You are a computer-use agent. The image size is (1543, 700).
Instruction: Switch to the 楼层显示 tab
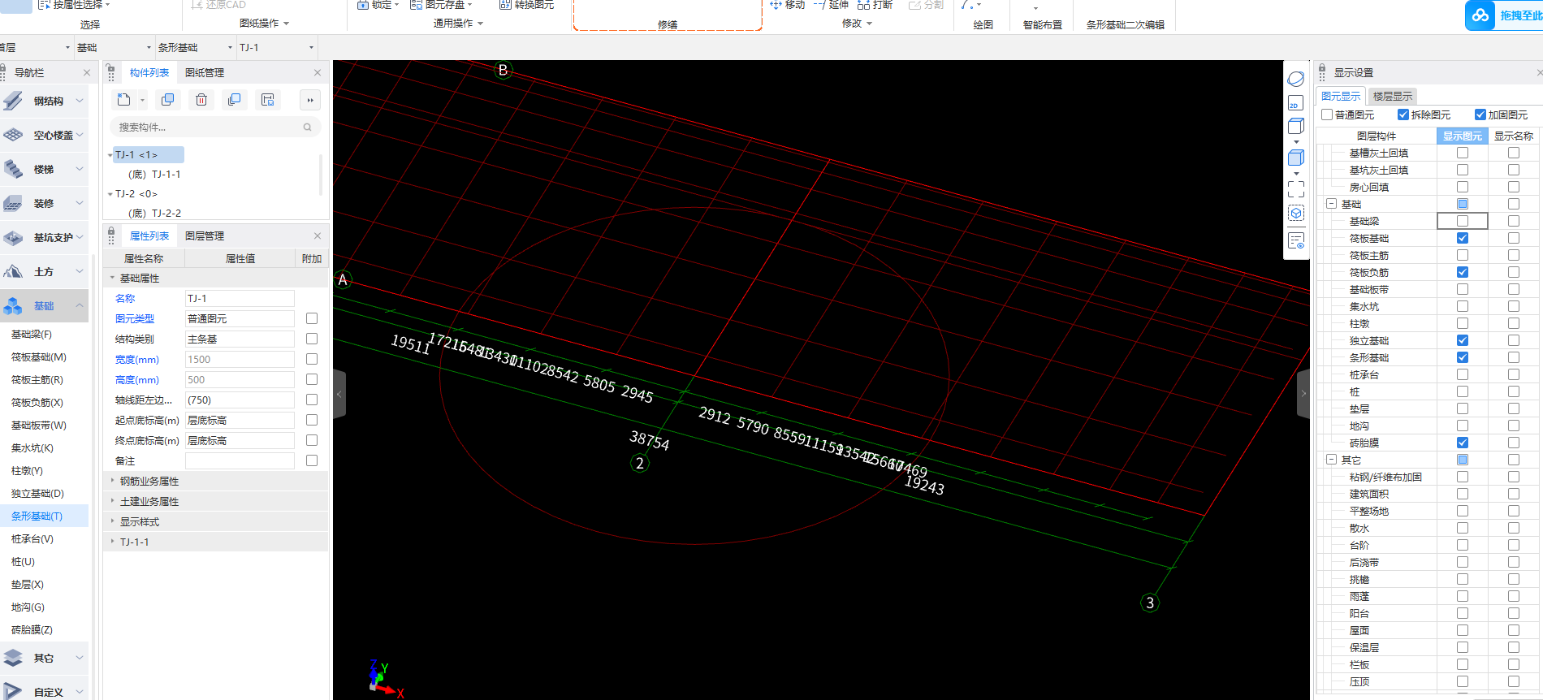pyautogui.click(x=1393, y=96)
